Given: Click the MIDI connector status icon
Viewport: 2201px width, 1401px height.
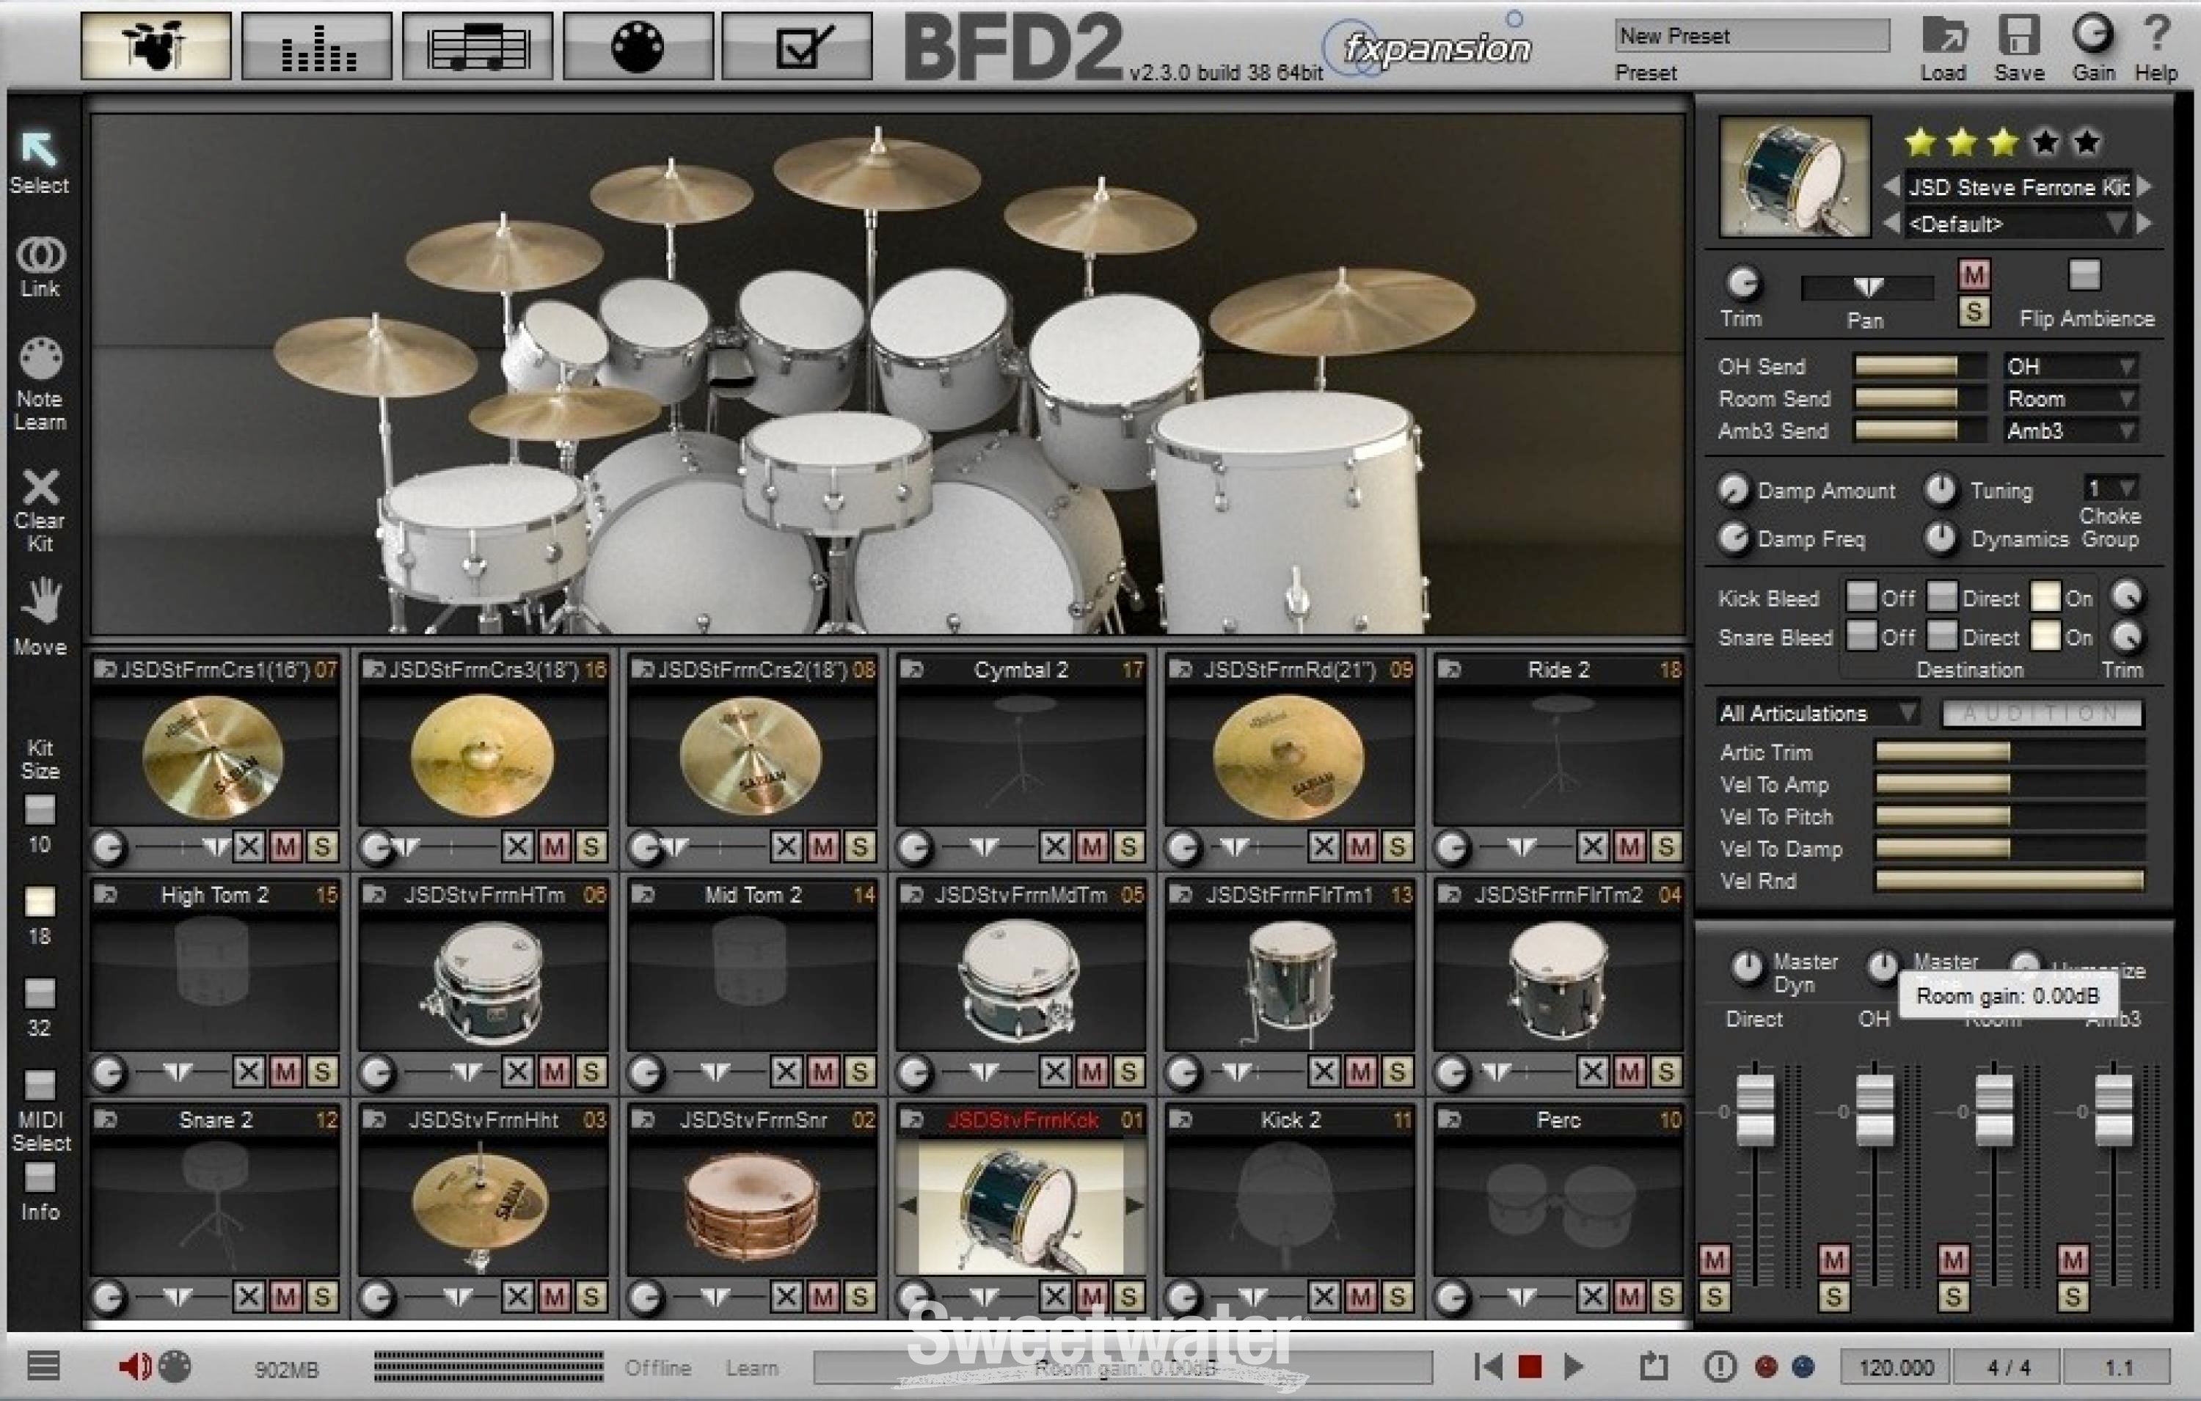Looking at the screenshot, I should (175, 1367).
